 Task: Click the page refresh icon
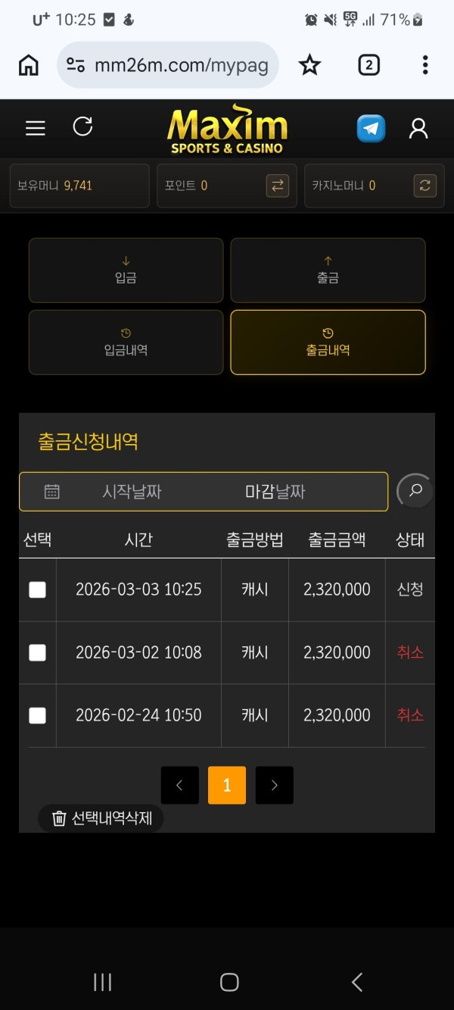82,127
